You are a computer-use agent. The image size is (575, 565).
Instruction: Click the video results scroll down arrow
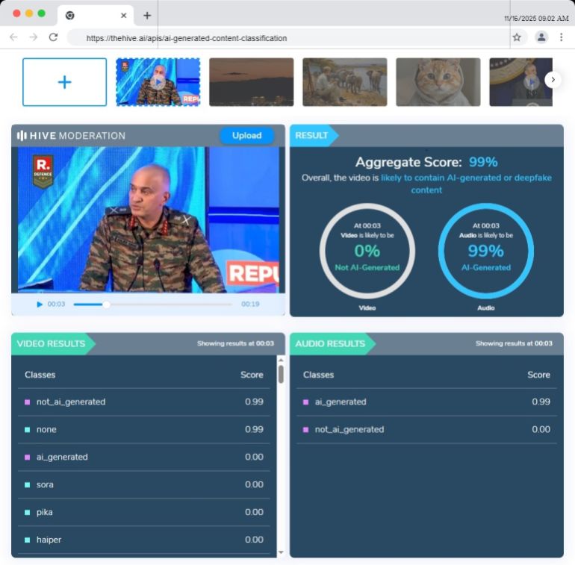coord(281,552)
